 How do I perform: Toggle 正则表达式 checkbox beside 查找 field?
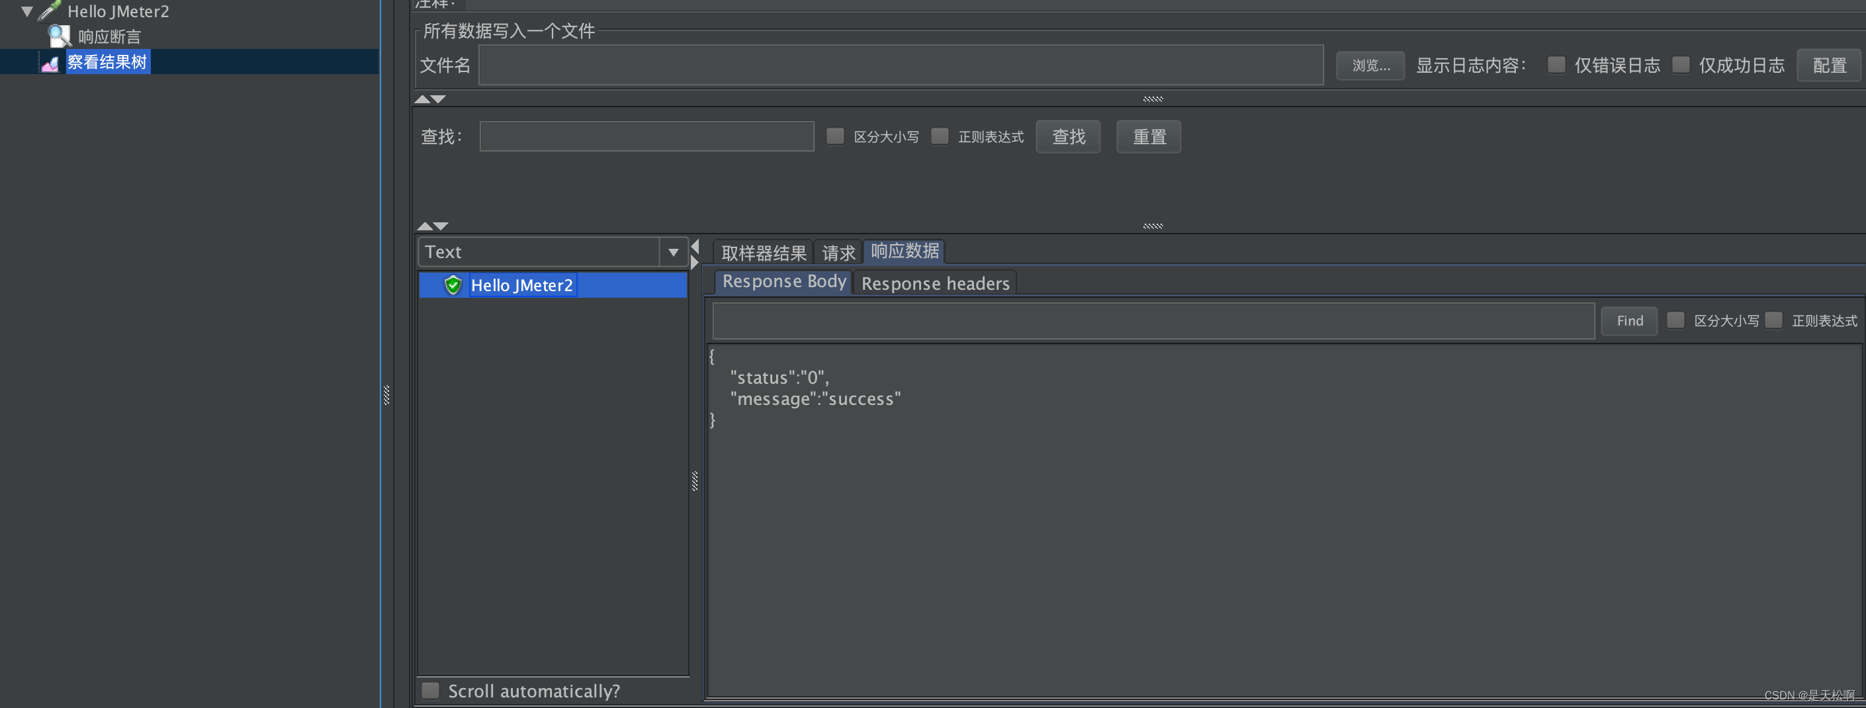(940, 136)
